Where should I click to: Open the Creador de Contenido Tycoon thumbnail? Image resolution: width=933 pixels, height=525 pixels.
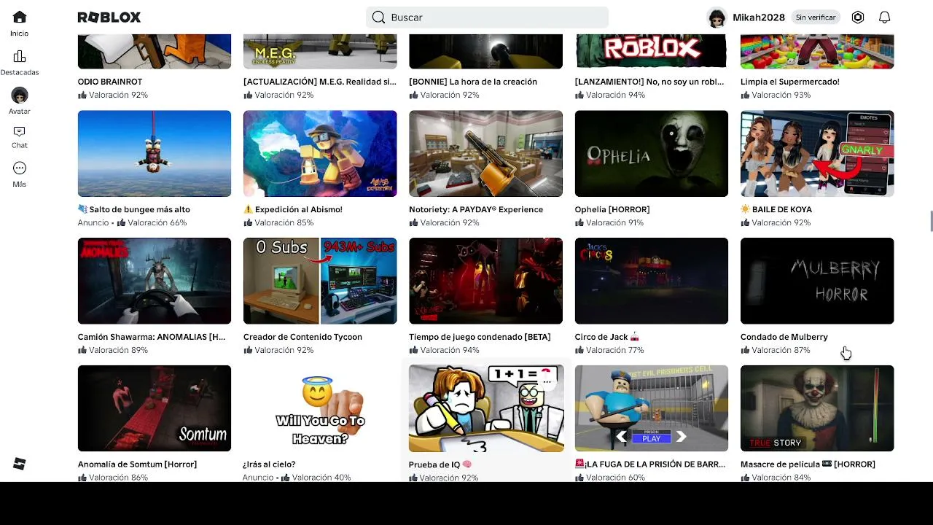(320, 281)
